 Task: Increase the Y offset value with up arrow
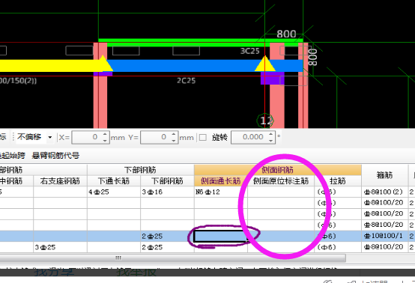[174, 134]
